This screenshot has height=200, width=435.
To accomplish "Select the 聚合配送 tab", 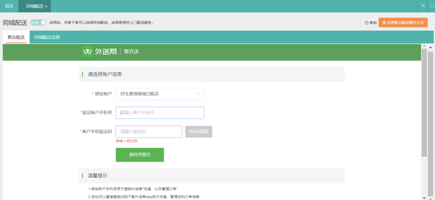I will [x=16, y=37].
